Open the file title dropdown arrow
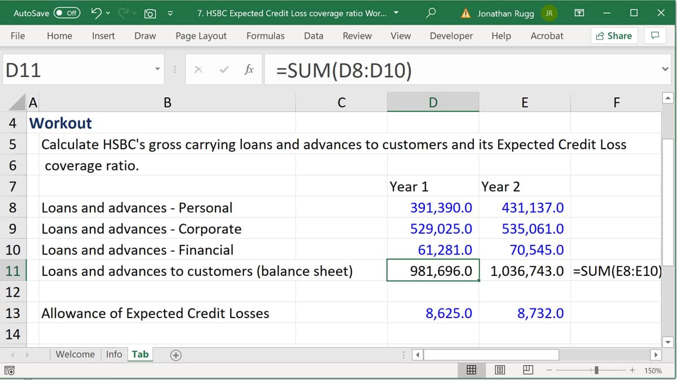The image size is (677, 380). tap(396, 13)
